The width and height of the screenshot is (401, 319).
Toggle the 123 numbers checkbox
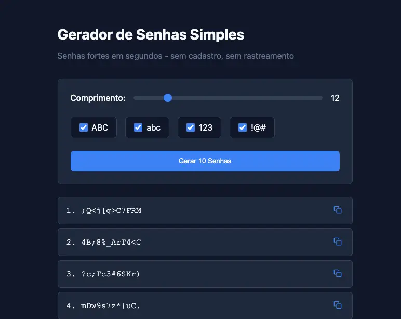click(191, 127)
